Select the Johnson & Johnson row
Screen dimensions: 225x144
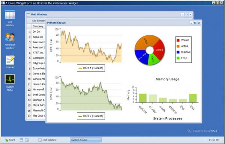pos(36,100)
